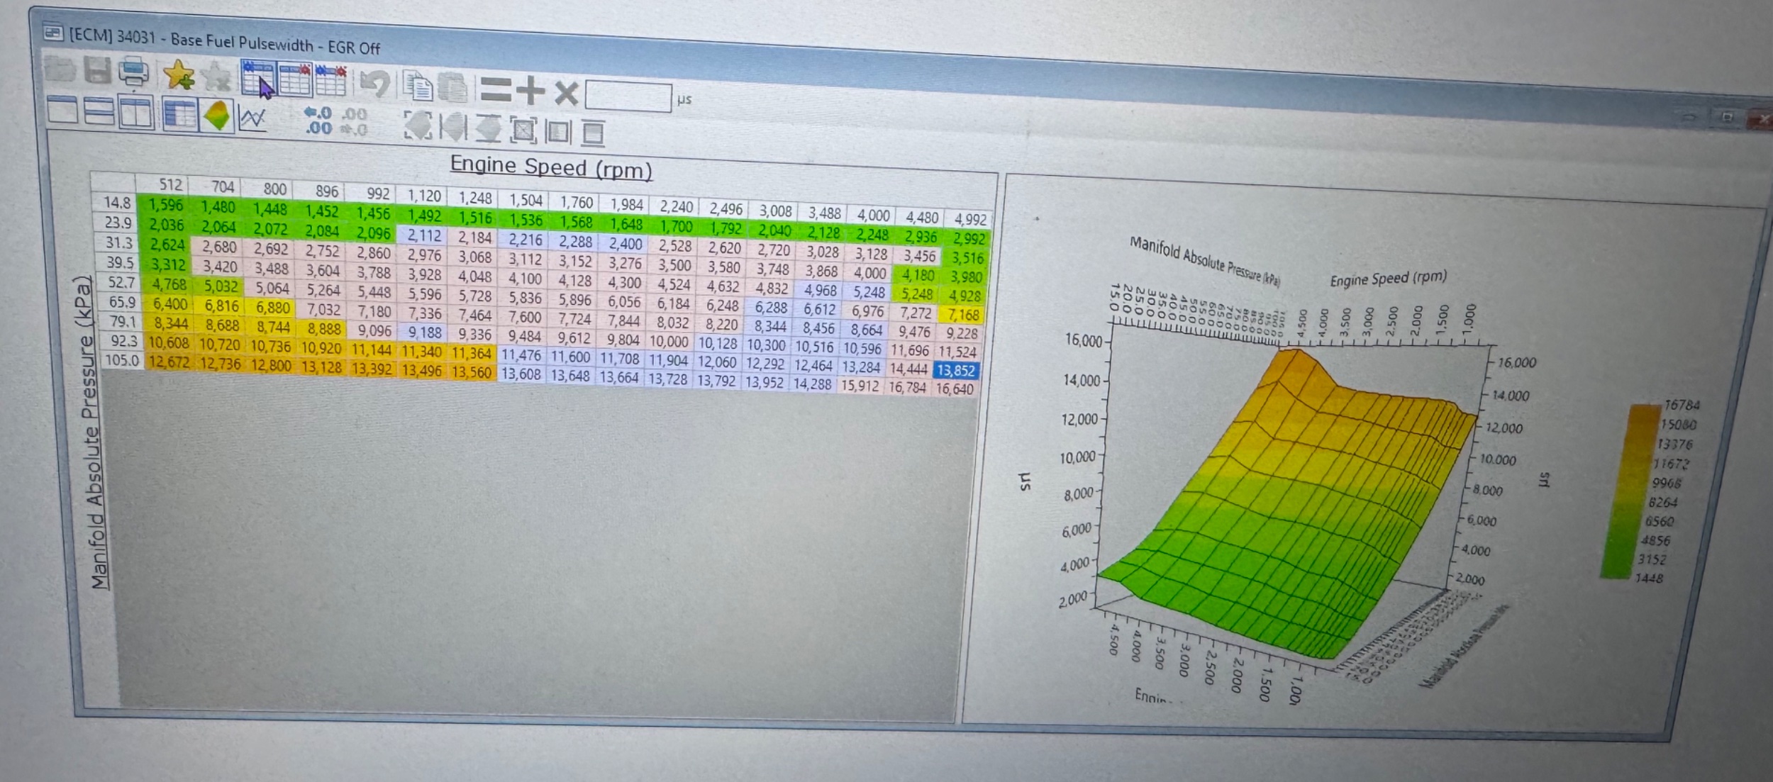Screen dimensions: 1773x782
Task: Click the add (+) value icon
Action: tap(530, 91)
